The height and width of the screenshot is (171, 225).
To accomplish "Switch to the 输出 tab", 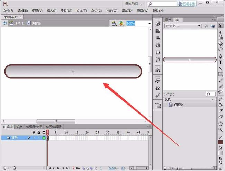I will point(19,127).
